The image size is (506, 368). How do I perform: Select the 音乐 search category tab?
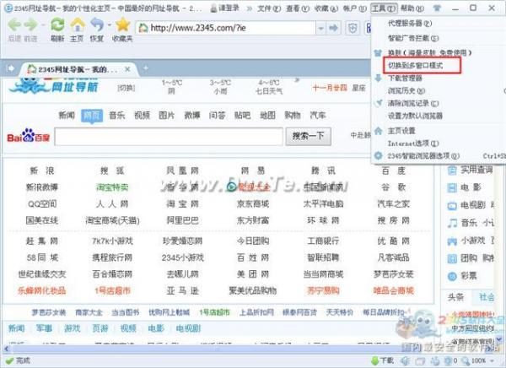[117, 115]
